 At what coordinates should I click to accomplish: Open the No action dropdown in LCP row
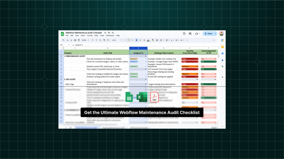point(215,69)
